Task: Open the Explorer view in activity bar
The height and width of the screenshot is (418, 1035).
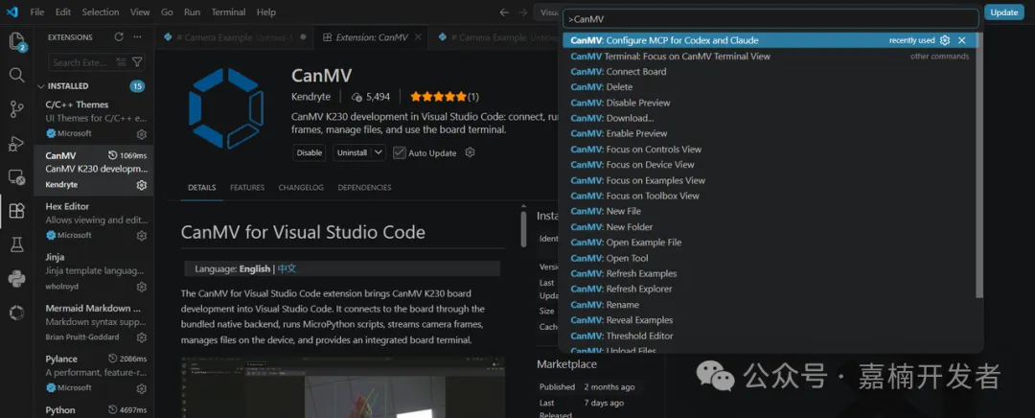Action: coord(16,41)
